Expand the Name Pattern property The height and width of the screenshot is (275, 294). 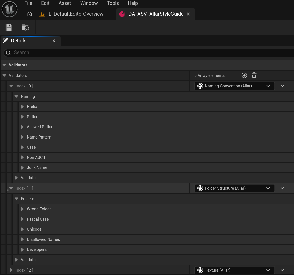(x=22, y=137)
